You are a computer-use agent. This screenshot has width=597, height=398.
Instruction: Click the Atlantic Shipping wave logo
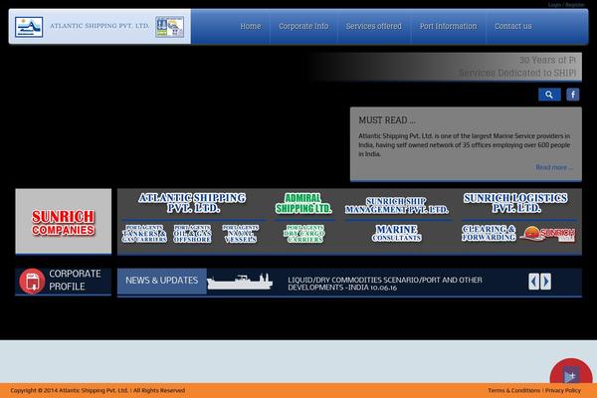(29, 27)
